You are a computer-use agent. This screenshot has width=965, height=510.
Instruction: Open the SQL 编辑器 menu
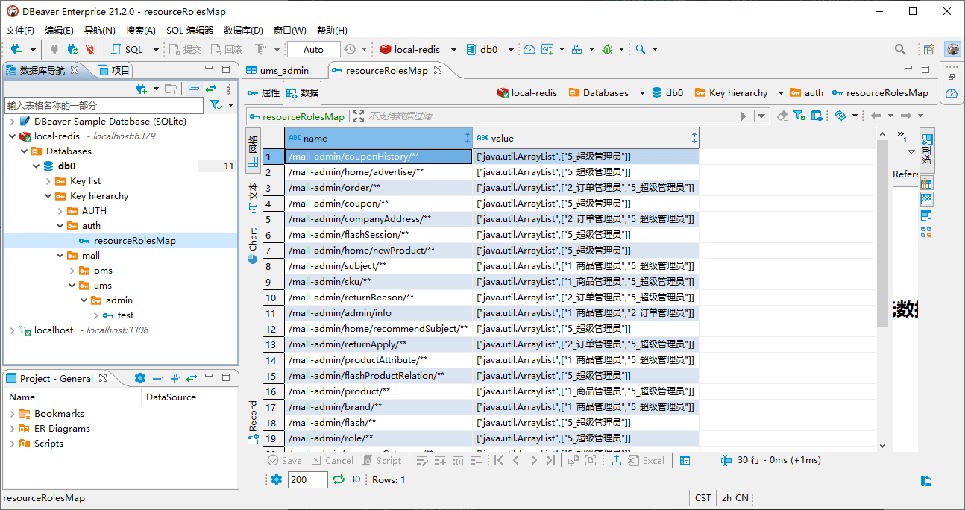point(189,31)
